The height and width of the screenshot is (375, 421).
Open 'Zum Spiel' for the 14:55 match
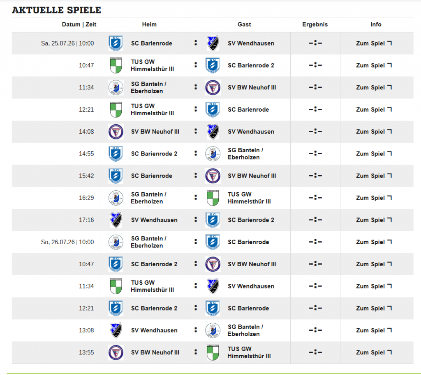click(374, 154)
